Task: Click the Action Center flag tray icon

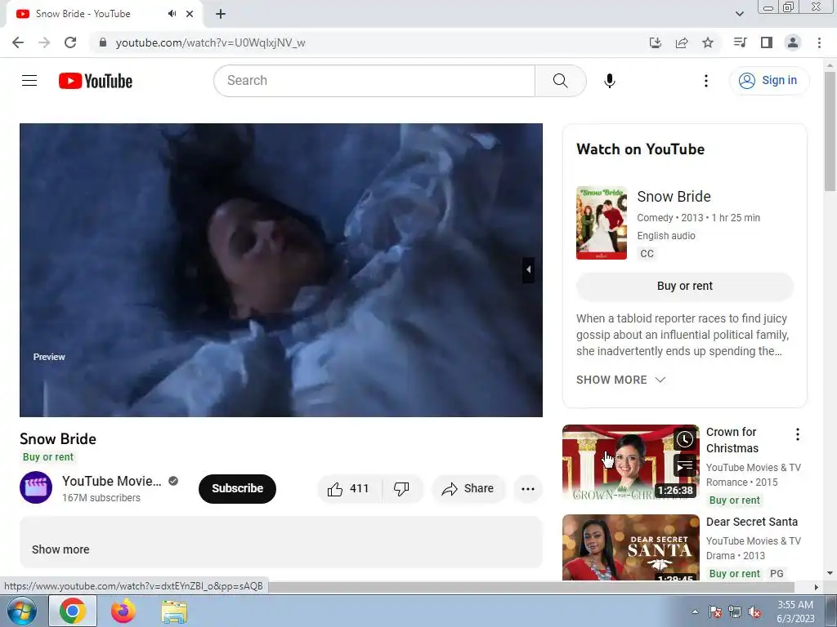Action: click(715, 612)
